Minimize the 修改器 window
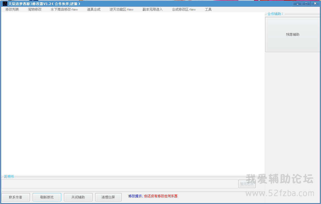This screenshot has height=204, width=321. tap(297, 4)
